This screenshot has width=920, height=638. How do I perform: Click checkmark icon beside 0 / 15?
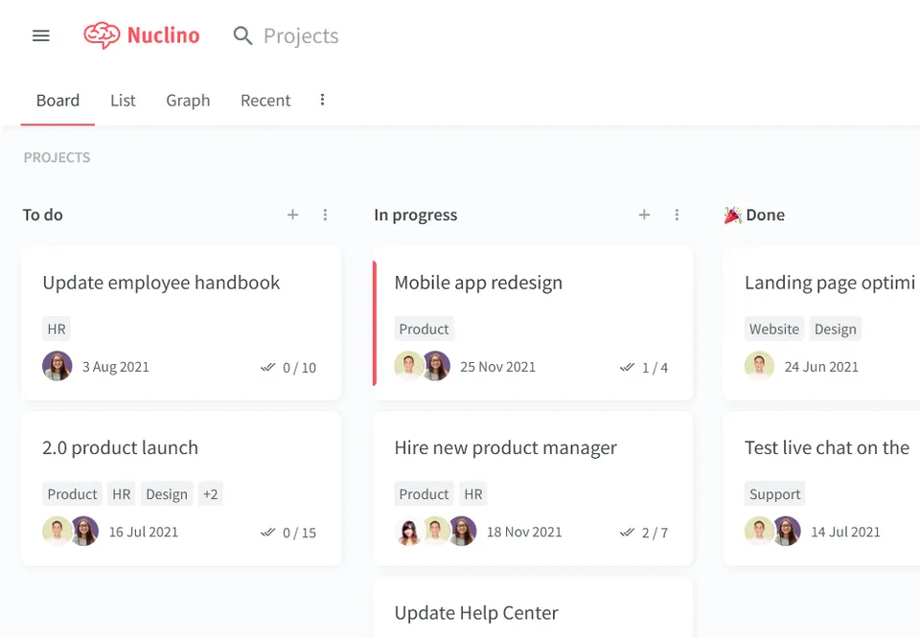click(267, 532)
